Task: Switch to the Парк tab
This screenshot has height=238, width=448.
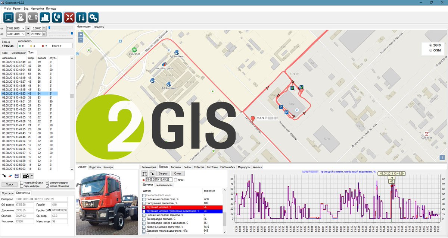Action: tap(5, 53)
